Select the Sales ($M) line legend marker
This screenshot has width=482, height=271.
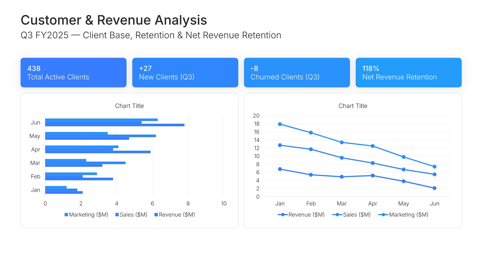(x=337, y=215)
